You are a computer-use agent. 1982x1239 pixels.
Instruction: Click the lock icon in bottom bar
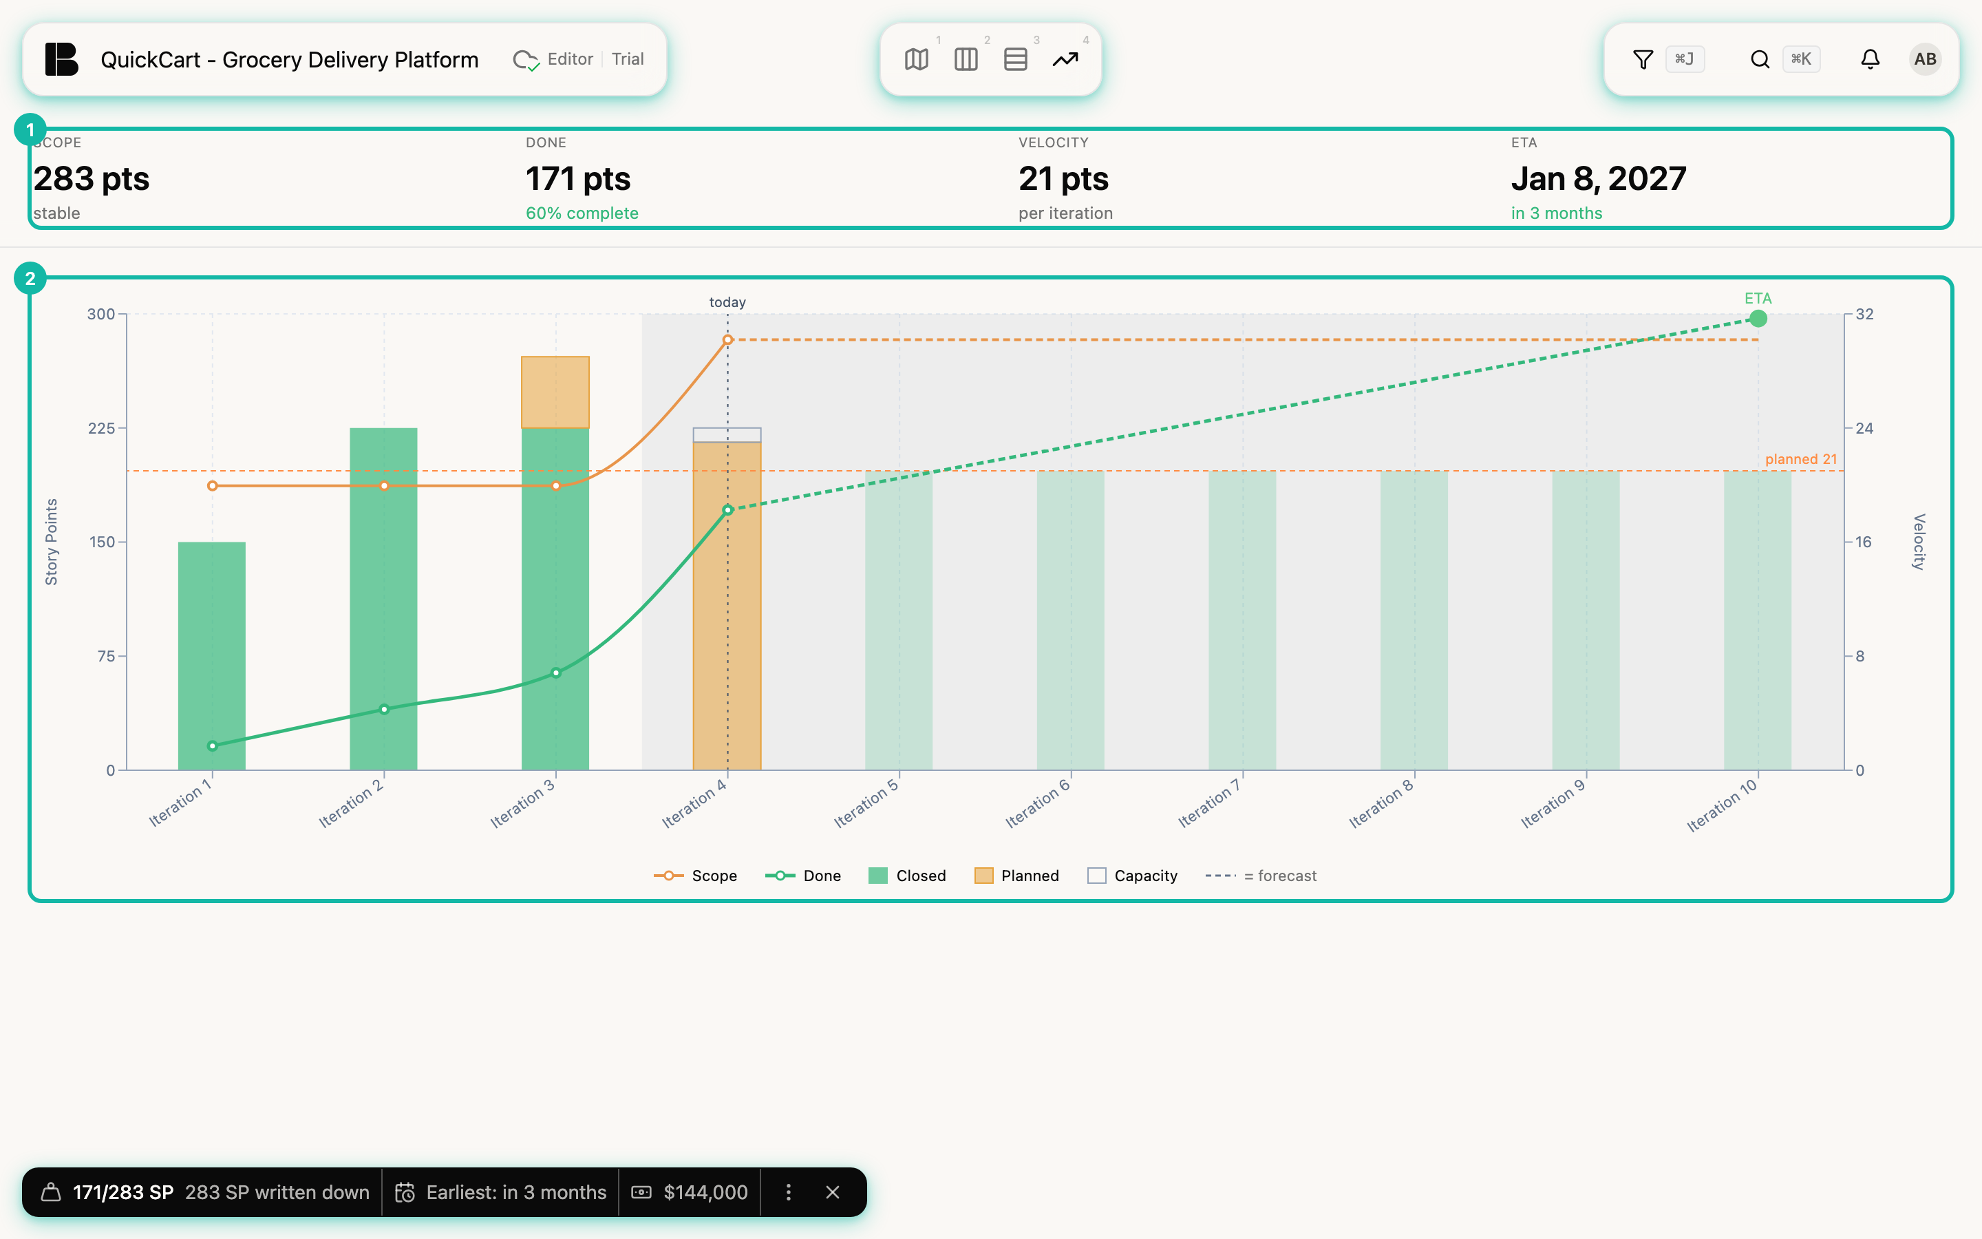point(51,1192)
